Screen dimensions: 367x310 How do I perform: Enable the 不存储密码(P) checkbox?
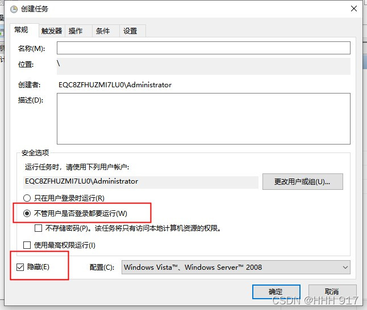[38, 228]
